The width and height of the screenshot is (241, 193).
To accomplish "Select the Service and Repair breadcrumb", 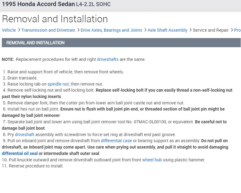I will [x=211, y=30].
